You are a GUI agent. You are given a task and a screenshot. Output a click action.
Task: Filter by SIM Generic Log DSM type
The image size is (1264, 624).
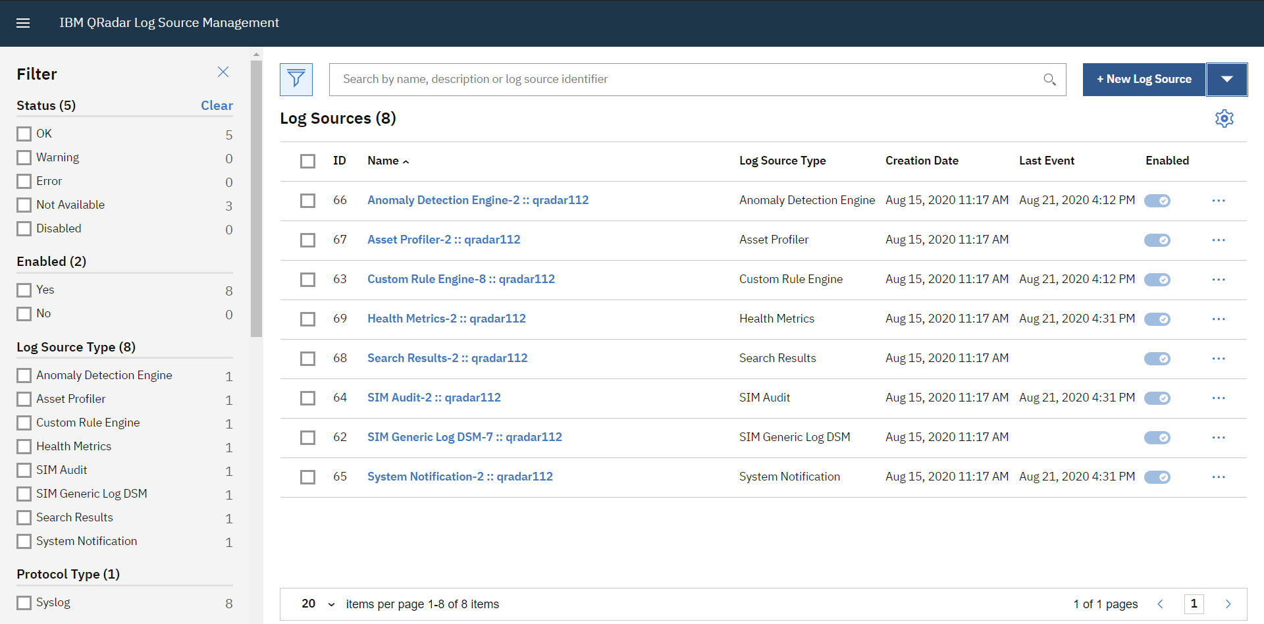24,494
